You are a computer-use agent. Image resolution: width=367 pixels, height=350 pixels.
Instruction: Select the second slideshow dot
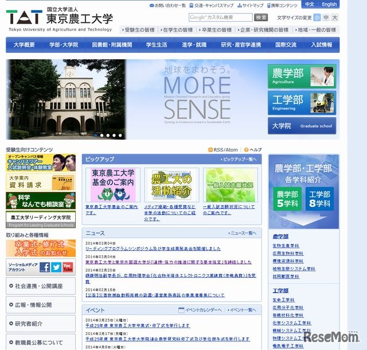[x=102, y=136]
